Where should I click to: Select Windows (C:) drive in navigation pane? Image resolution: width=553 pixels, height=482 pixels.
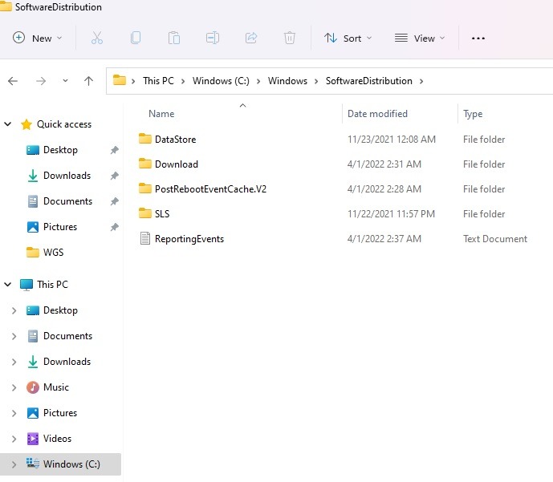71,464
